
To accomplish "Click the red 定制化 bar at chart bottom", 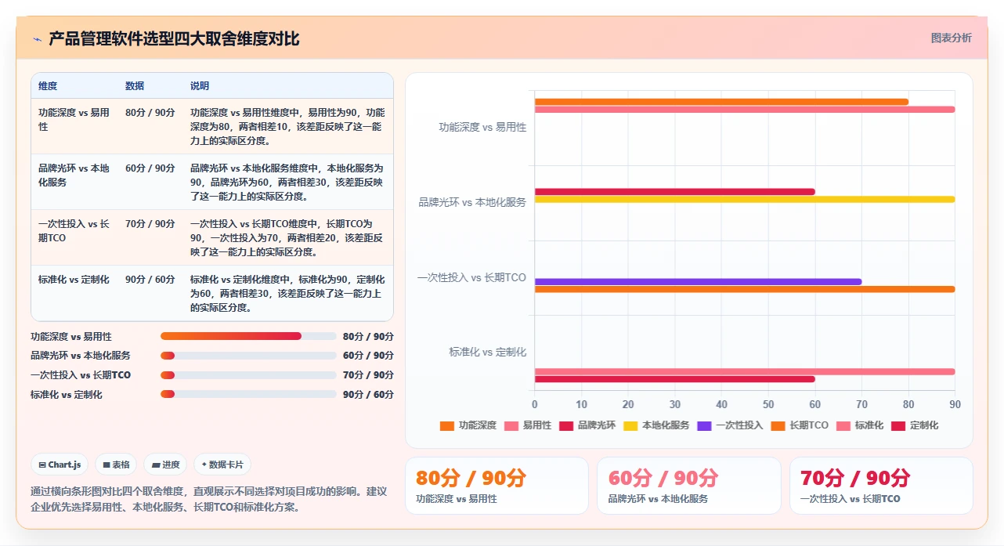I will tap(674, 379).
